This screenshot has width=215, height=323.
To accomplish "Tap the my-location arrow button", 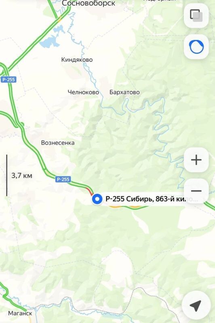I will [196, 305].
